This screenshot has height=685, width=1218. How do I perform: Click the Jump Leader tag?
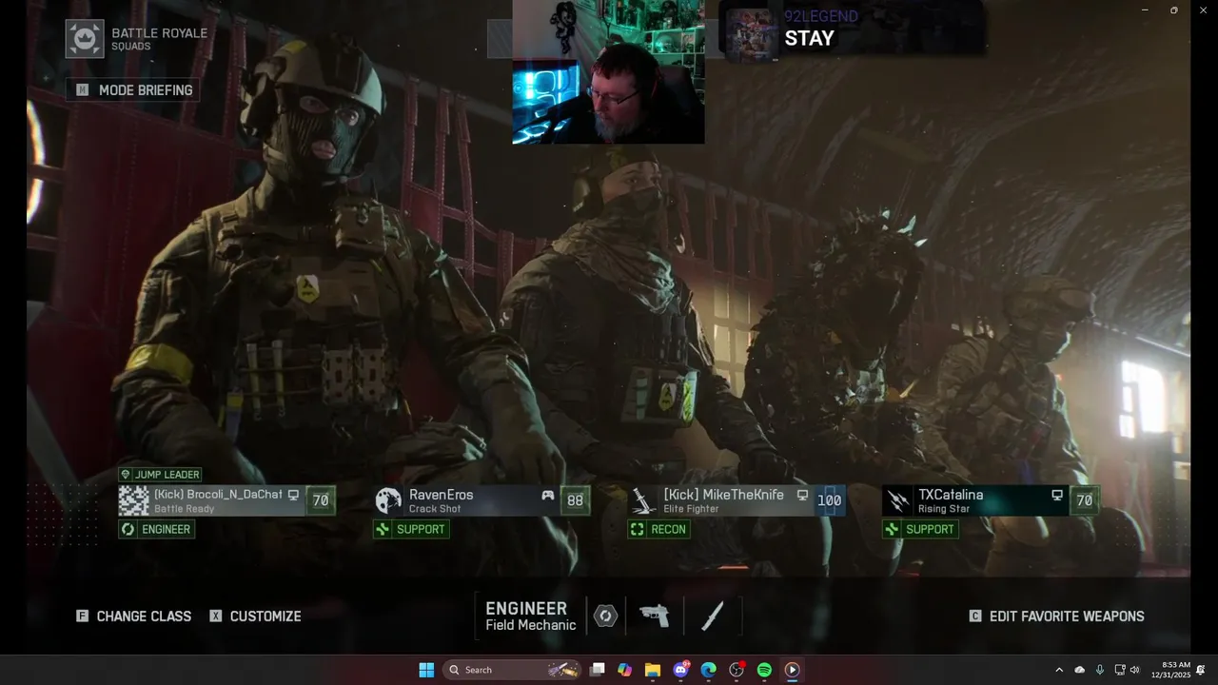click(160, 475)
